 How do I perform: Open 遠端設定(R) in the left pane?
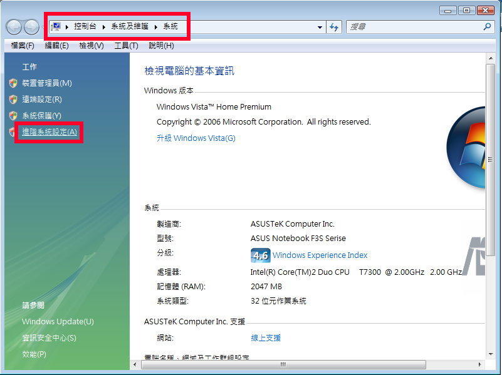pyautogui.click(x=41, y=100)
